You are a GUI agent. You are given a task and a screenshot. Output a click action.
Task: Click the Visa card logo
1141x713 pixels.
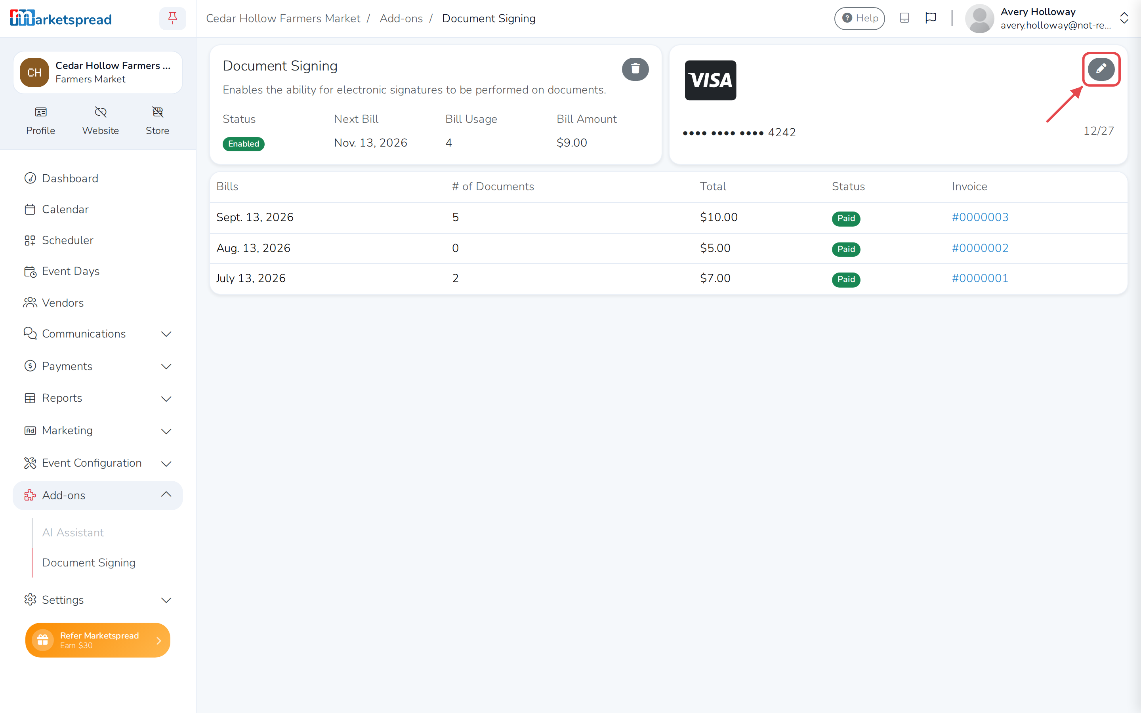[710, 80]
